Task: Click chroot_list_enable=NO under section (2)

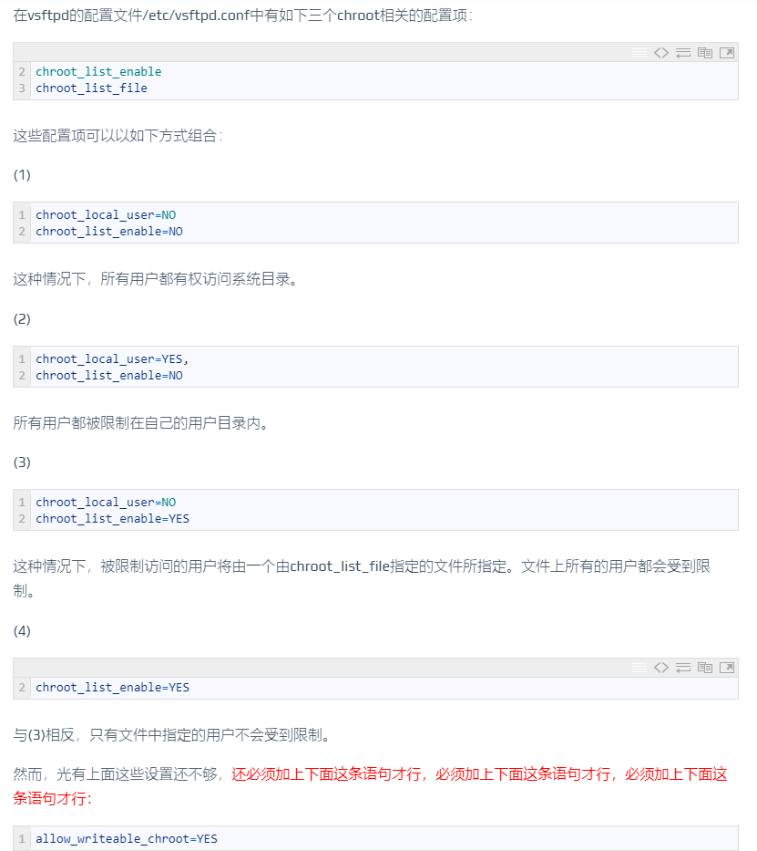Action: coord(109,376)
